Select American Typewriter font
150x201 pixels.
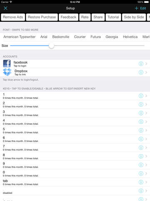click(20, 37)
